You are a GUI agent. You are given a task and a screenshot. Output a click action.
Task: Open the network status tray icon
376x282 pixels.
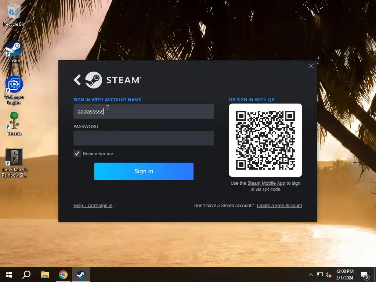[x=320, y=275]
